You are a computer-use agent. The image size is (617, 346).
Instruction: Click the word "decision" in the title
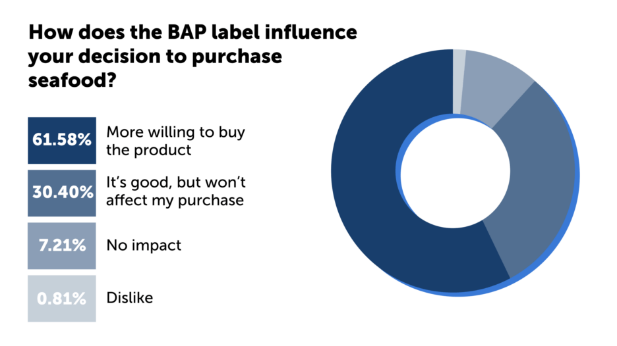tap(128, 57)
